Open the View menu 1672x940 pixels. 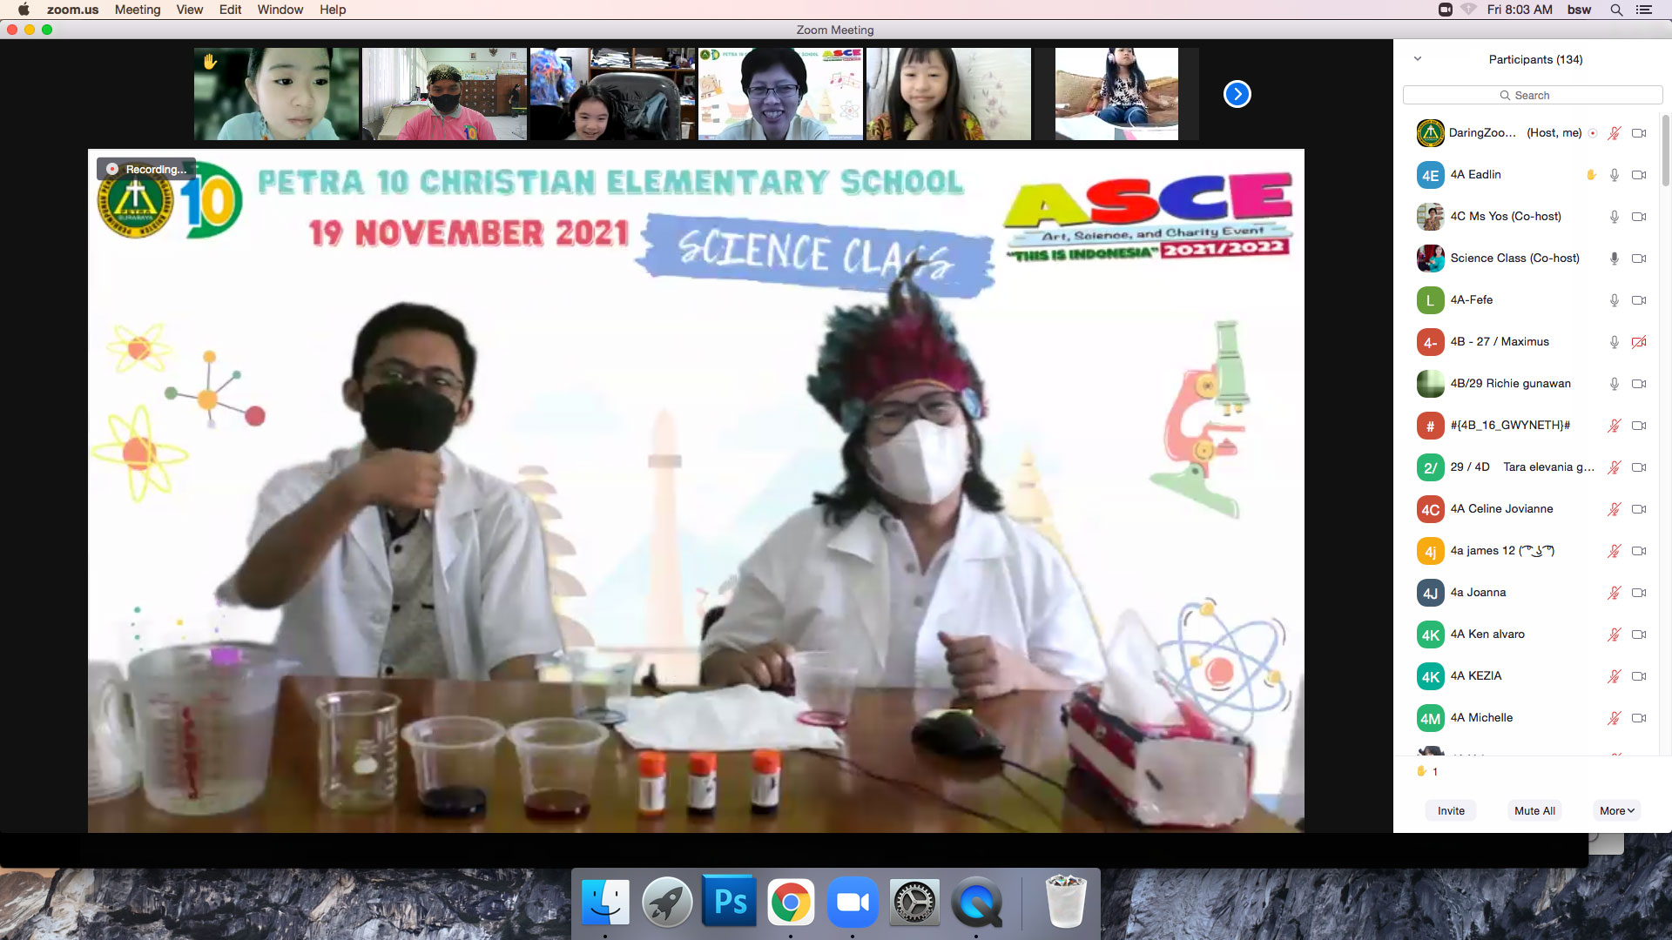(189, 10)
